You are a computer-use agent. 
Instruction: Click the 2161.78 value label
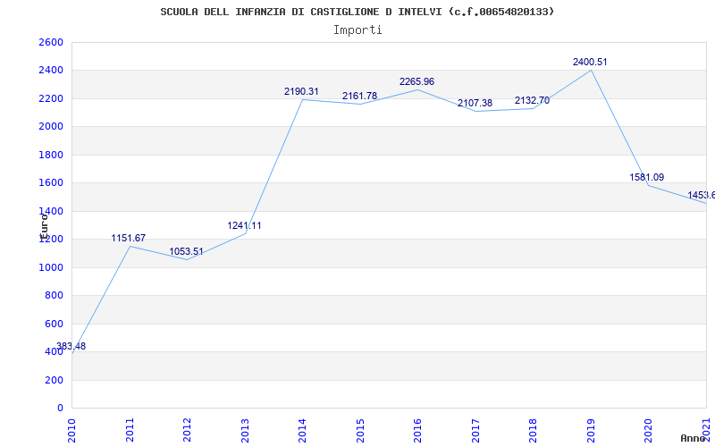[x=360, y=97]
